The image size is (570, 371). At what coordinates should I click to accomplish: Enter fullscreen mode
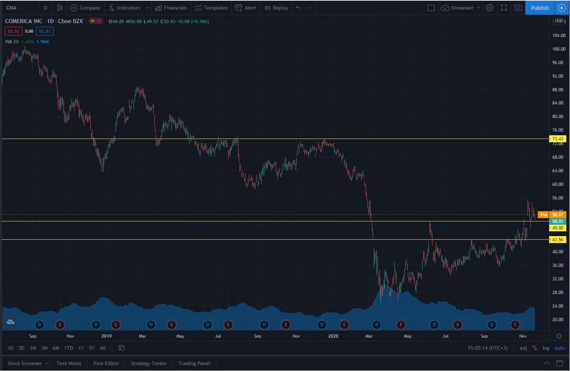point(504,8)
